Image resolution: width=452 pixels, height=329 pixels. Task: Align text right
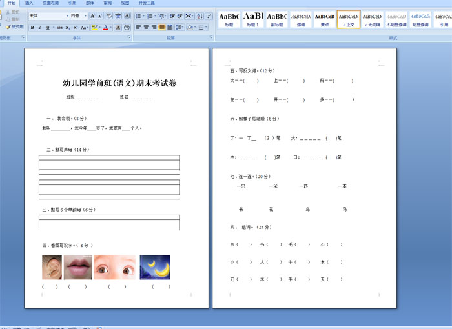(154, 27)
